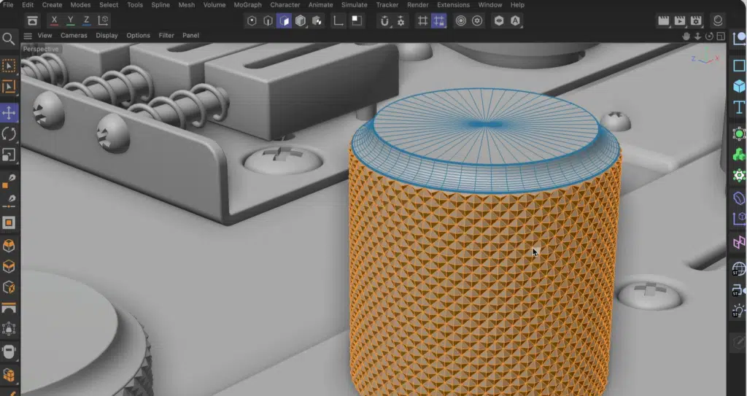Open the MoGraph menu
Screen dimensions: 747x396
click(x=248, y=5)
